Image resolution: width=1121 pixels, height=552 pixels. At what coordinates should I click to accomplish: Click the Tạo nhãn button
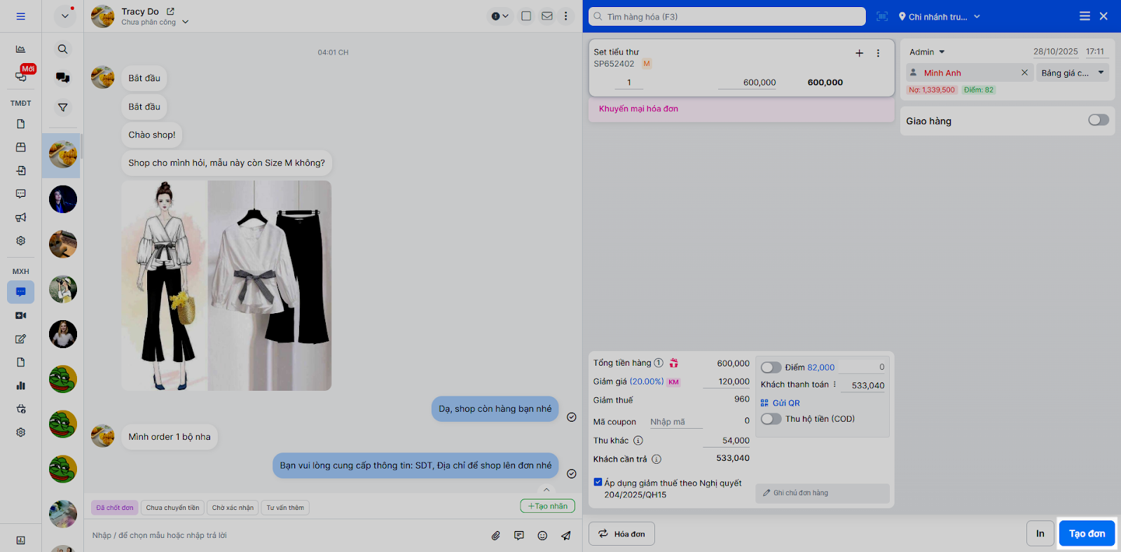click(547, 506)
